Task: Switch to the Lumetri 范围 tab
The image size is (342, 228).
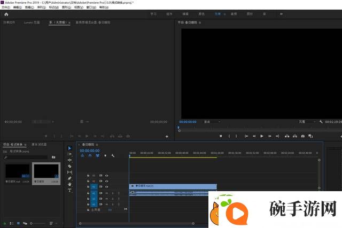Action: coord(32,22)
